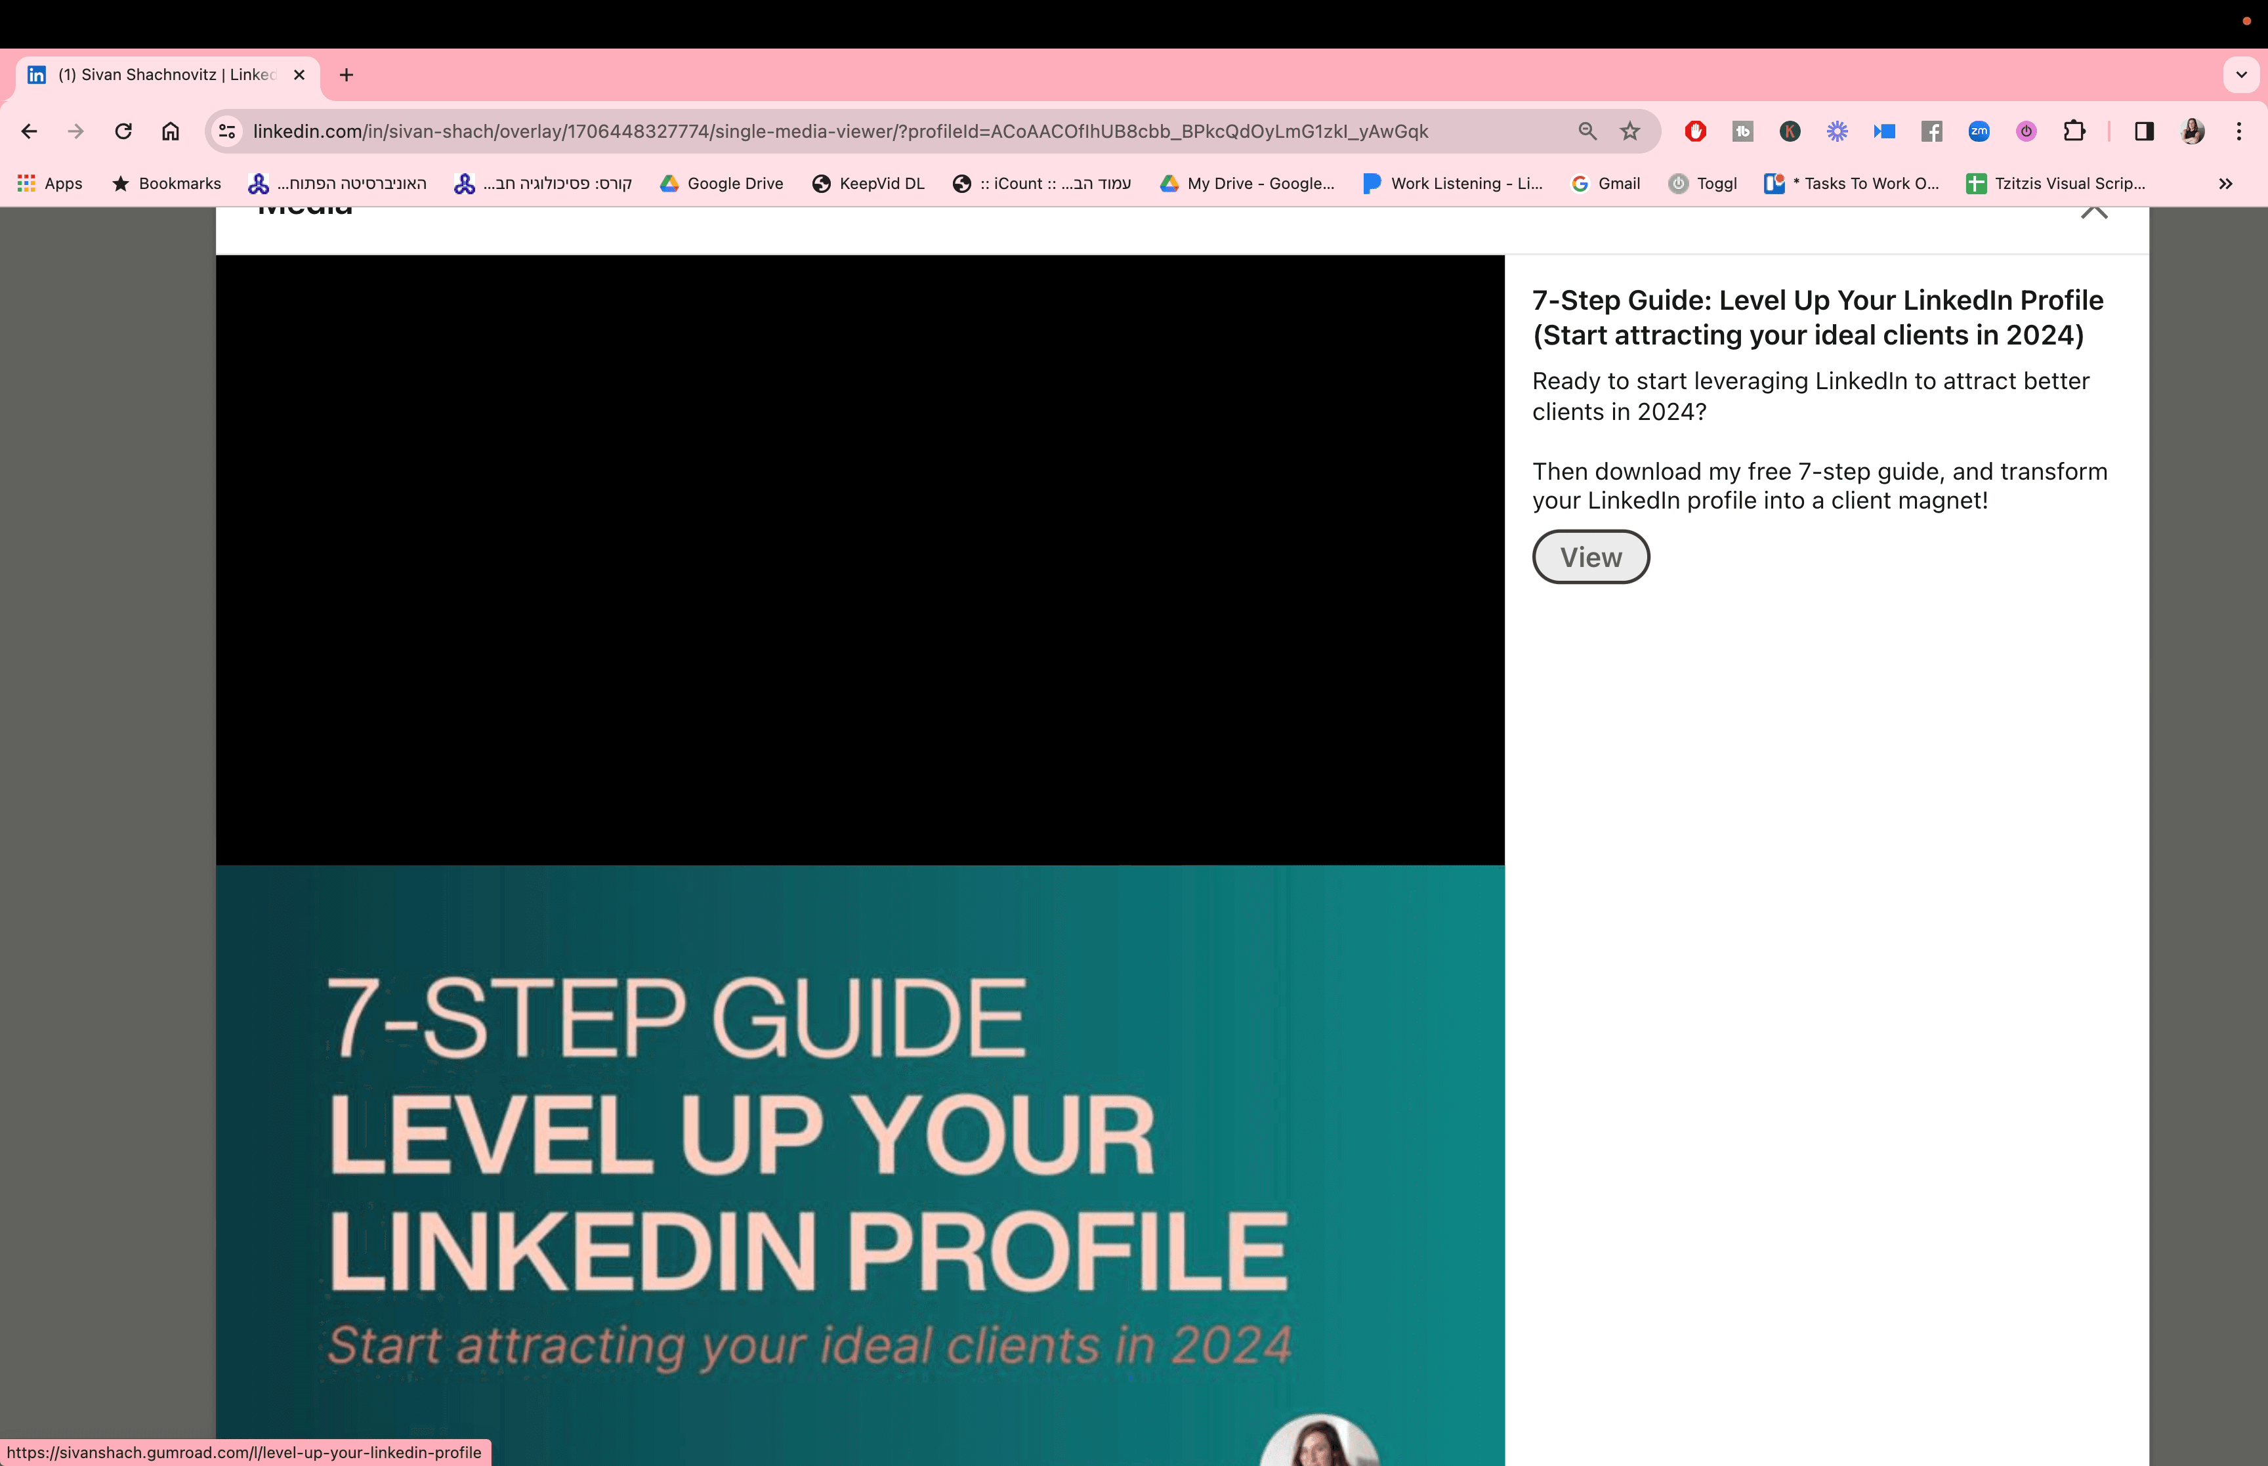Screen dimensions: 2268x1466
Task: Open the dark green K extension
Action: pos(1790,131)
